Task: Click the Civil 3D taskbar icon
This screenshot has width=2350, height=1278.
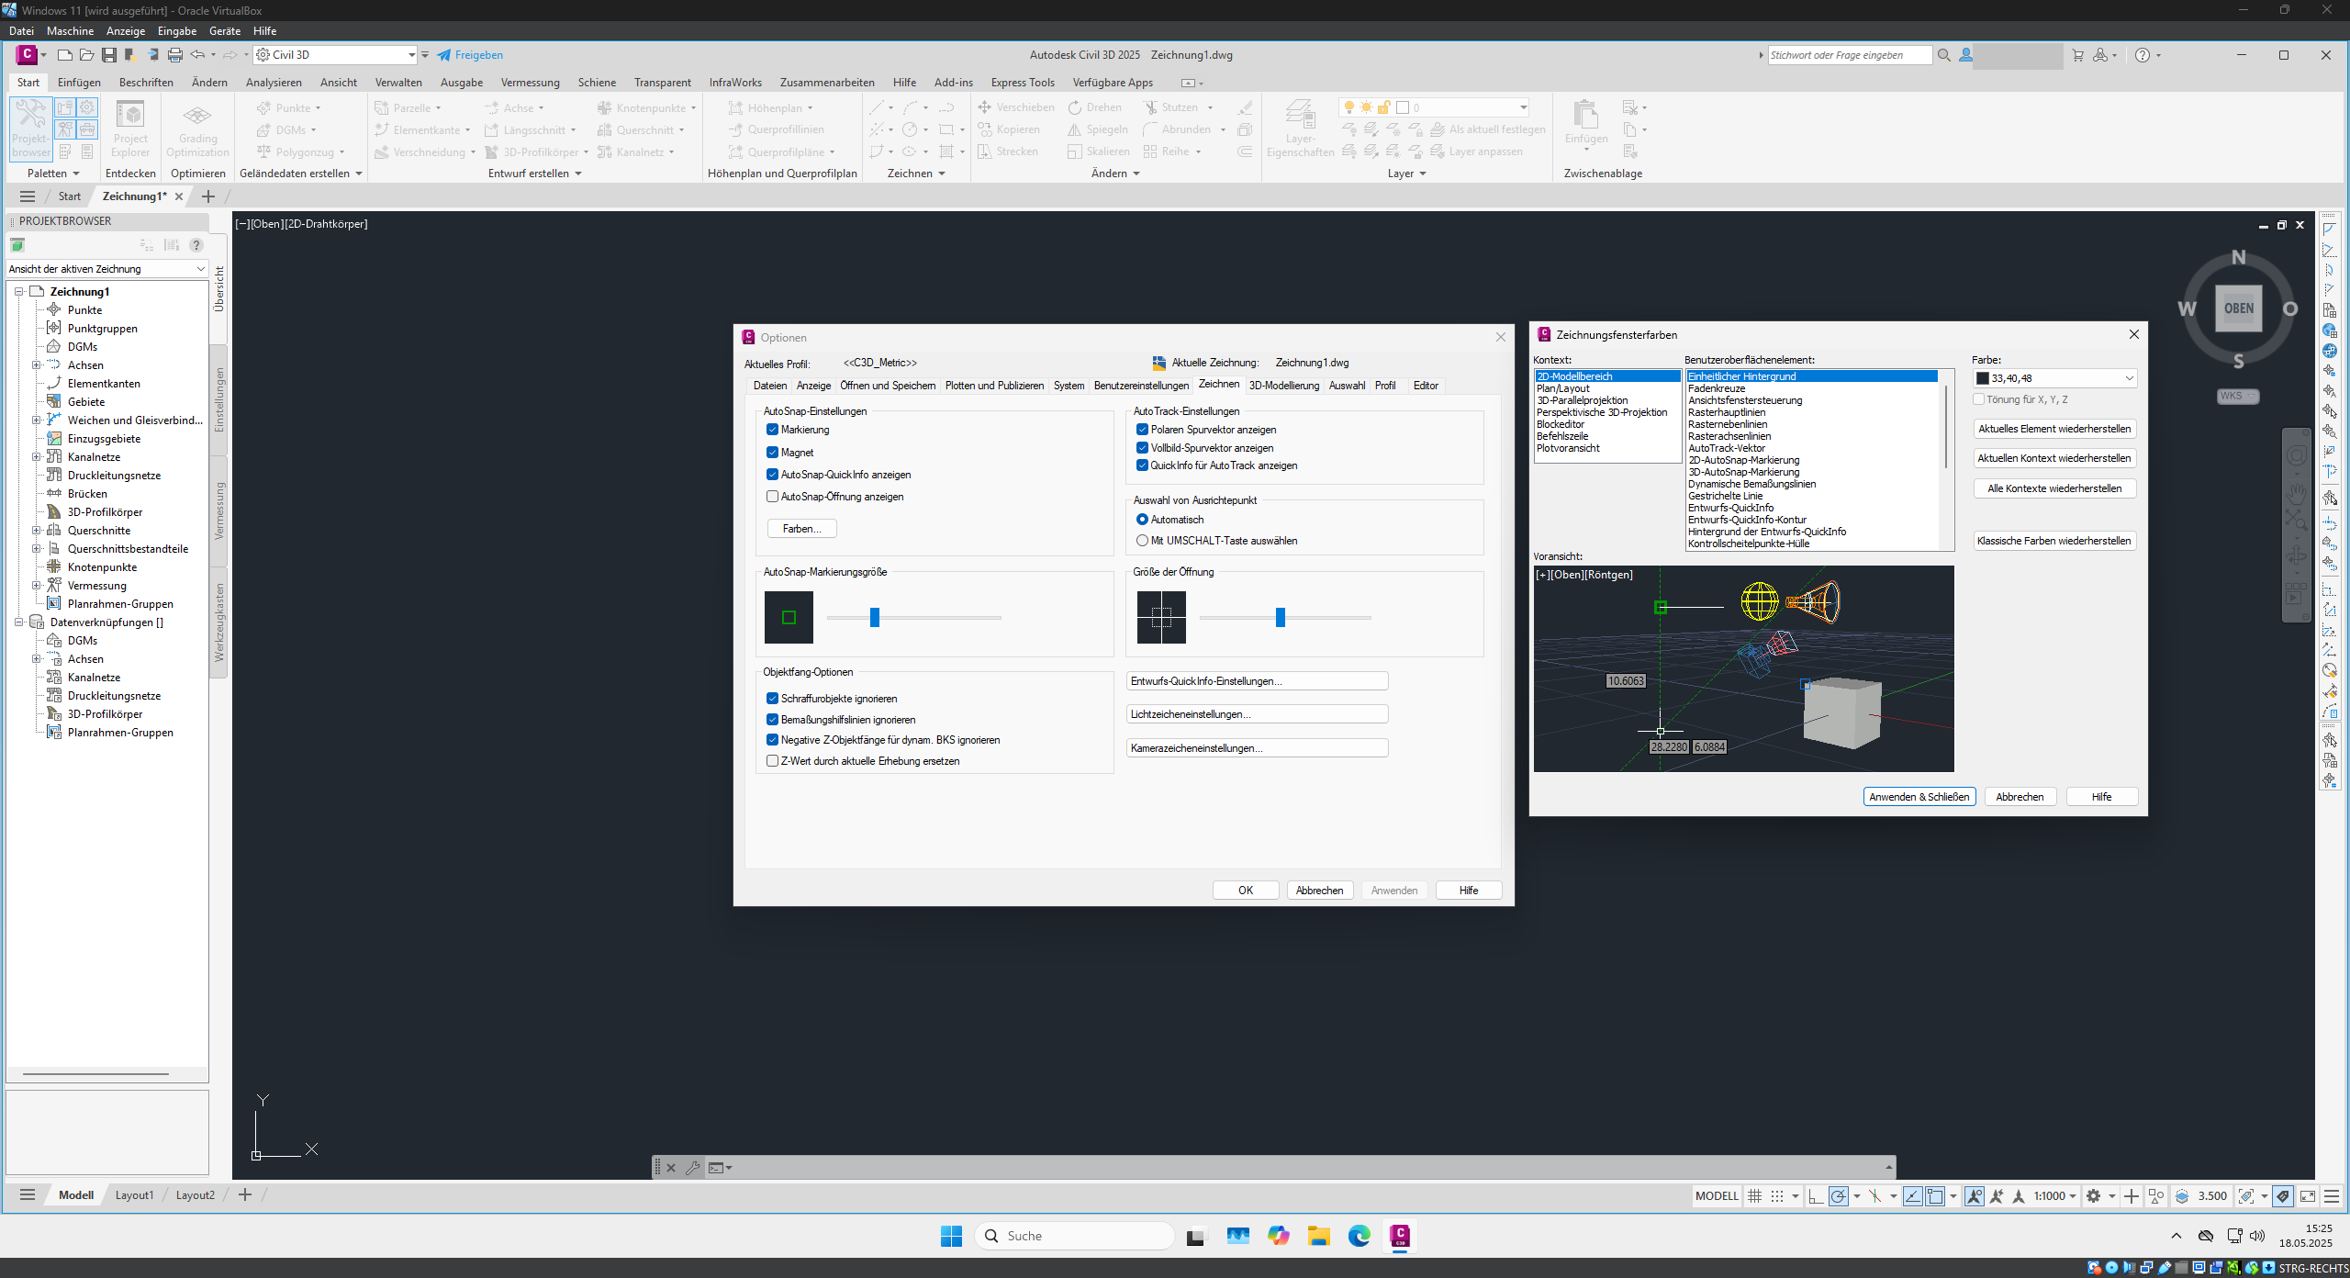Action: coord(1399,1236)
